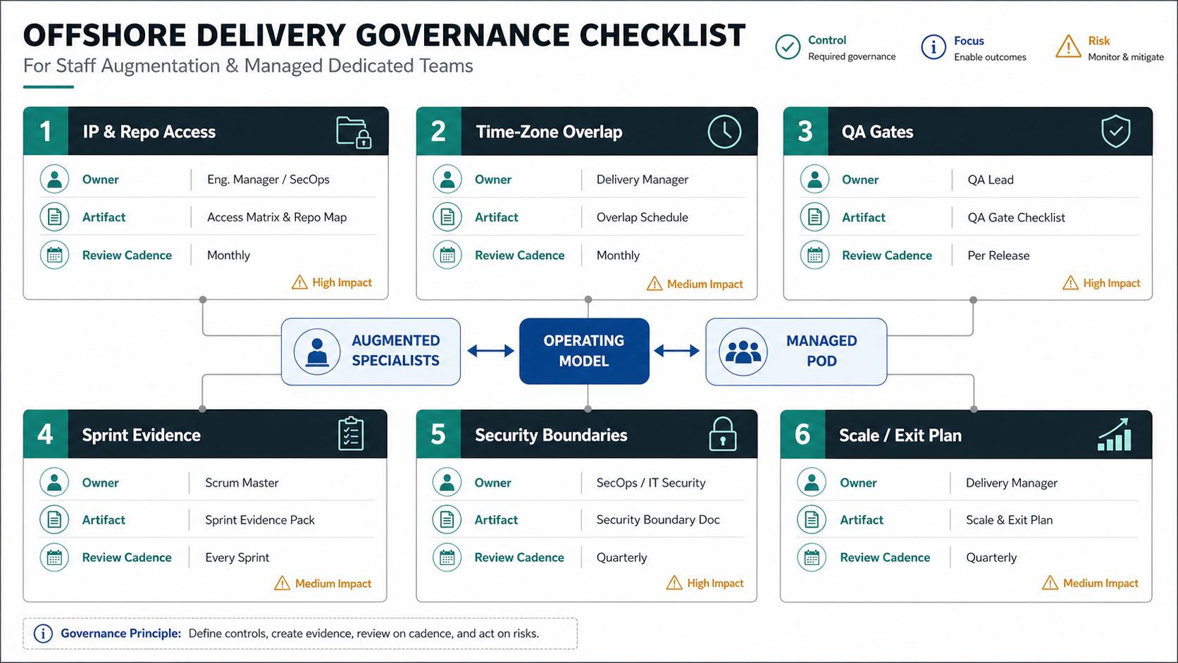Click the Security Boundaries card title
Viewport: 1178px width, 663px height.
tap(551, 435)
